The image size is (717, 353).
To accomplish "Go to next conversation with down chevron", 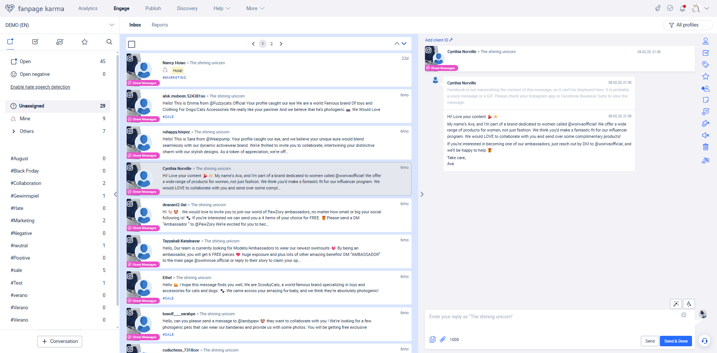I will [x=404, y=44].
